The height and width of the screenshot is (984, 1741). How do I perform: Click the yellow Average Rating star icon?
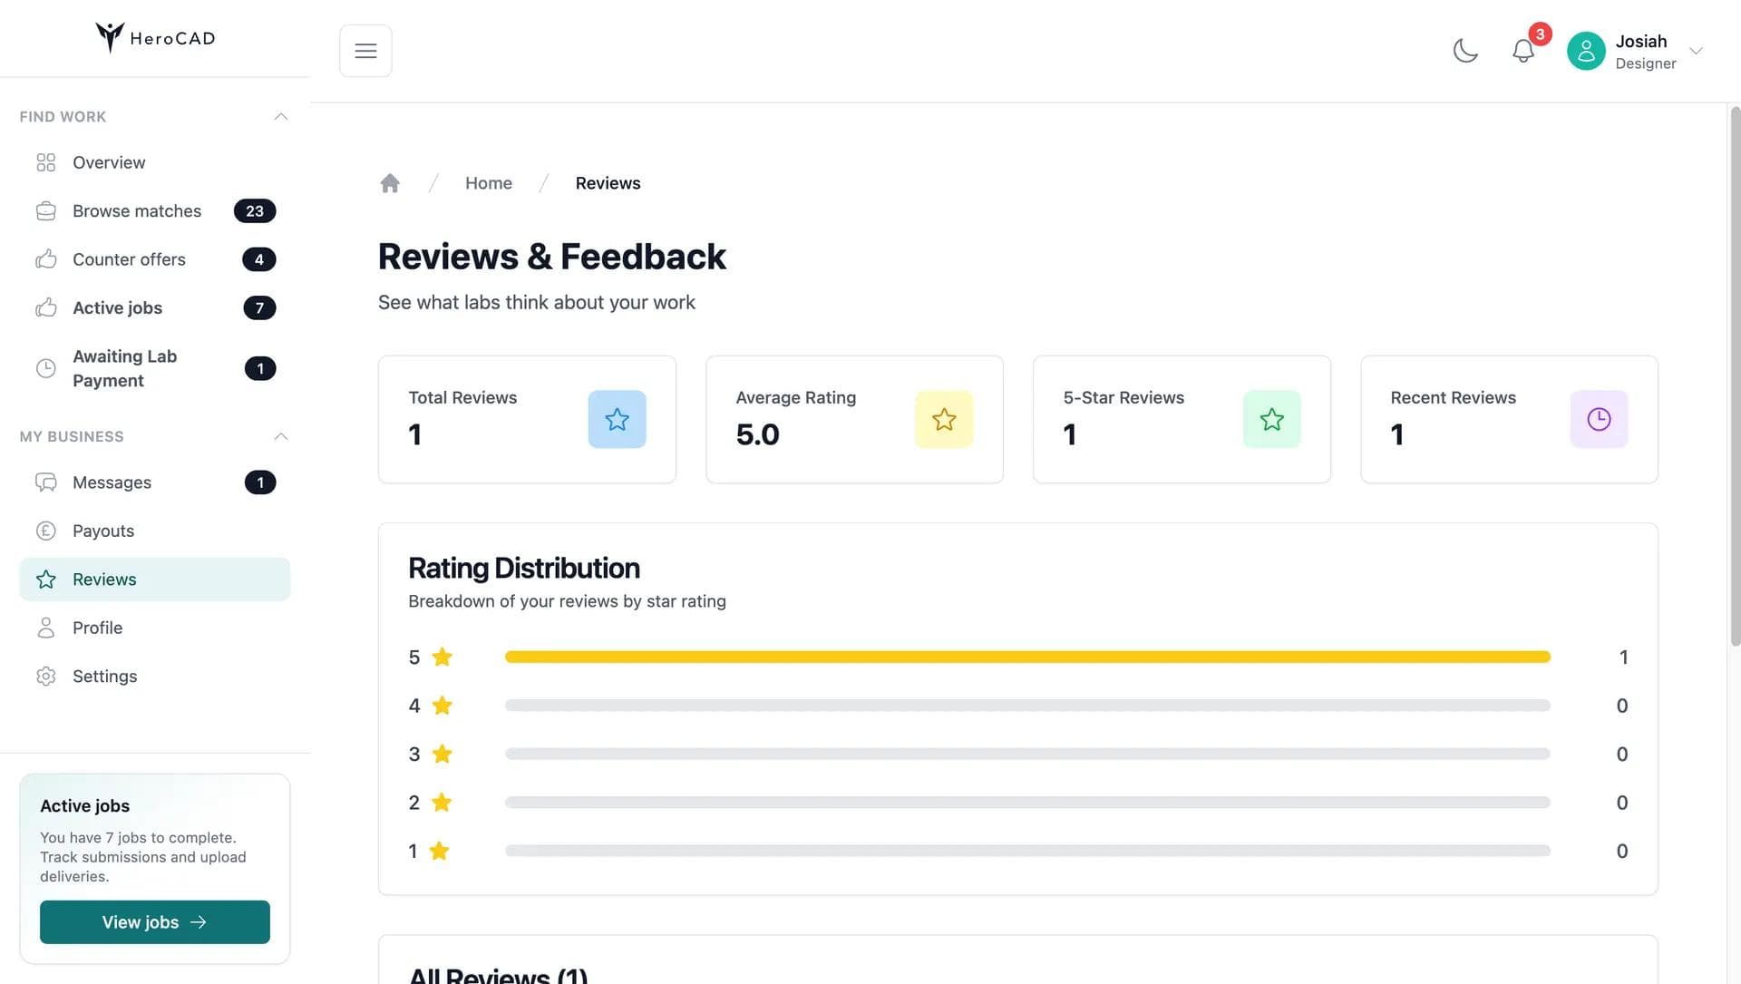[944, 419]
